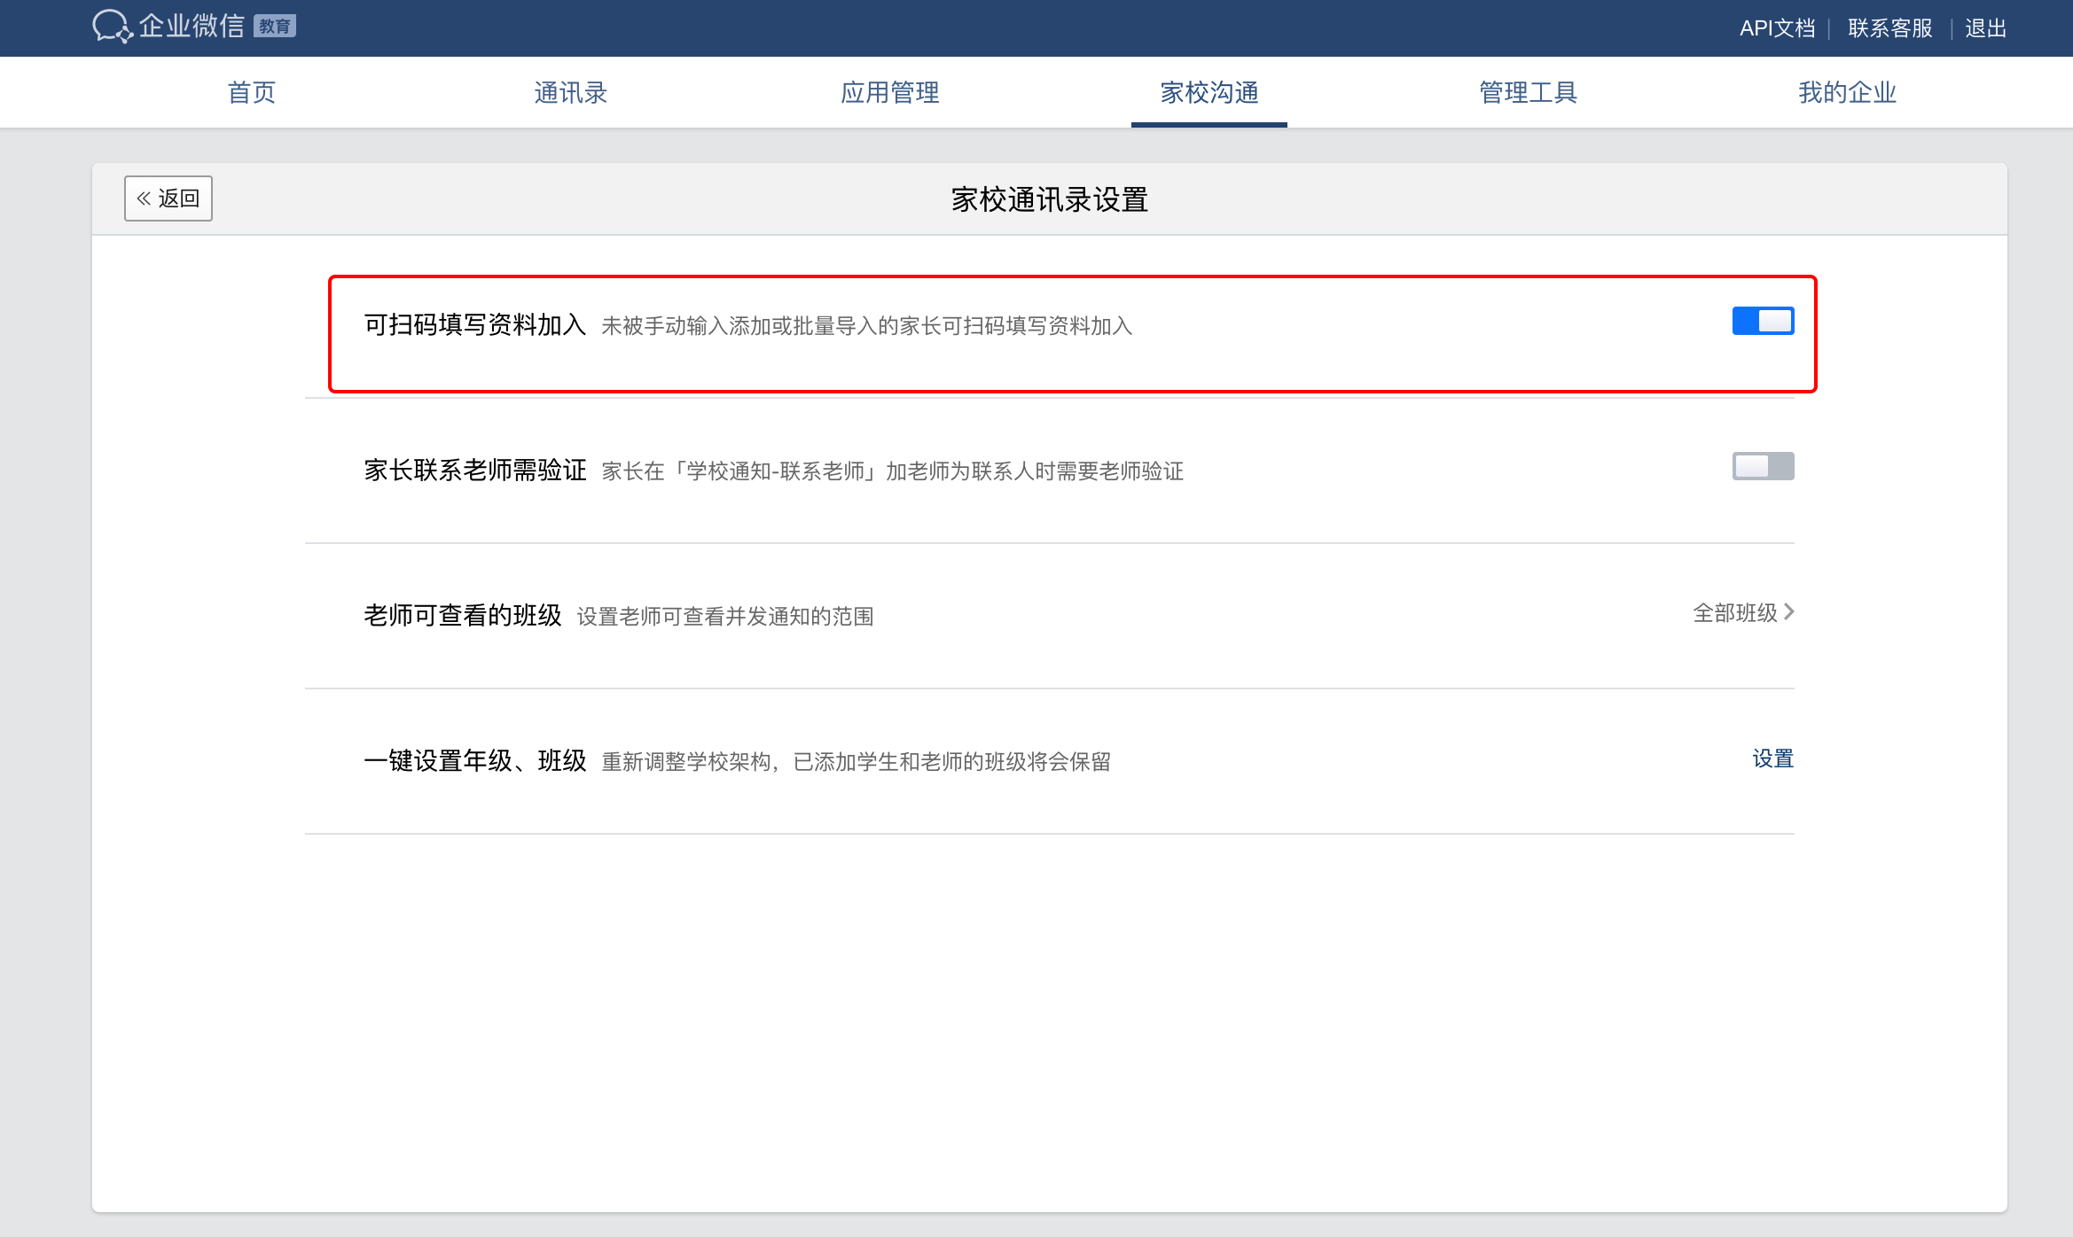Open the 应用管理 tab
The image size is (2073, 1237).
889,92
